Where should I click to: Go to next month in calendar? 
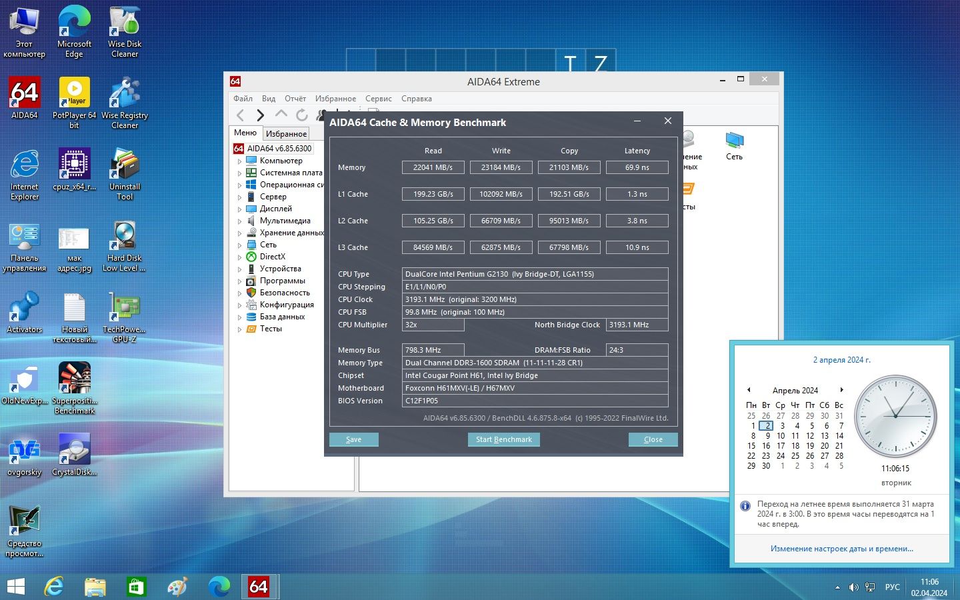click(x=842, y=390)
